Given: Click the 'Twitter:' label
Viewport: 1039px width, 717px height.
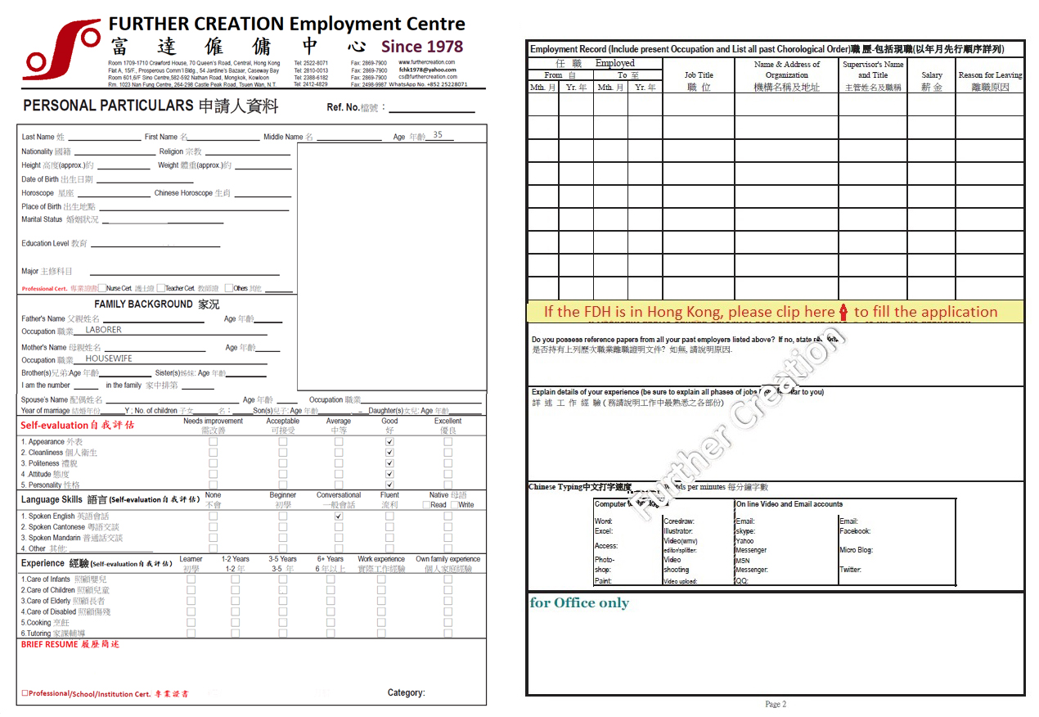Looking at the screenshot, I should tap(852, 570).
